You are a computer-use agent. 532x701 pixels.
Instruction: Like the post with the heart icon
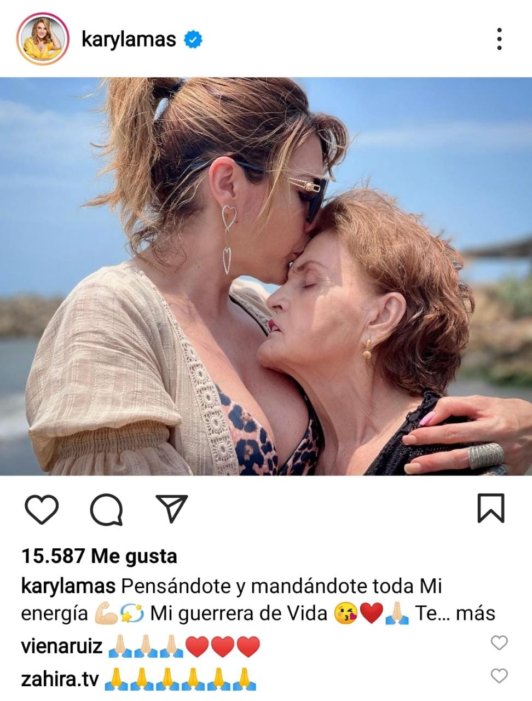point(42,509)
